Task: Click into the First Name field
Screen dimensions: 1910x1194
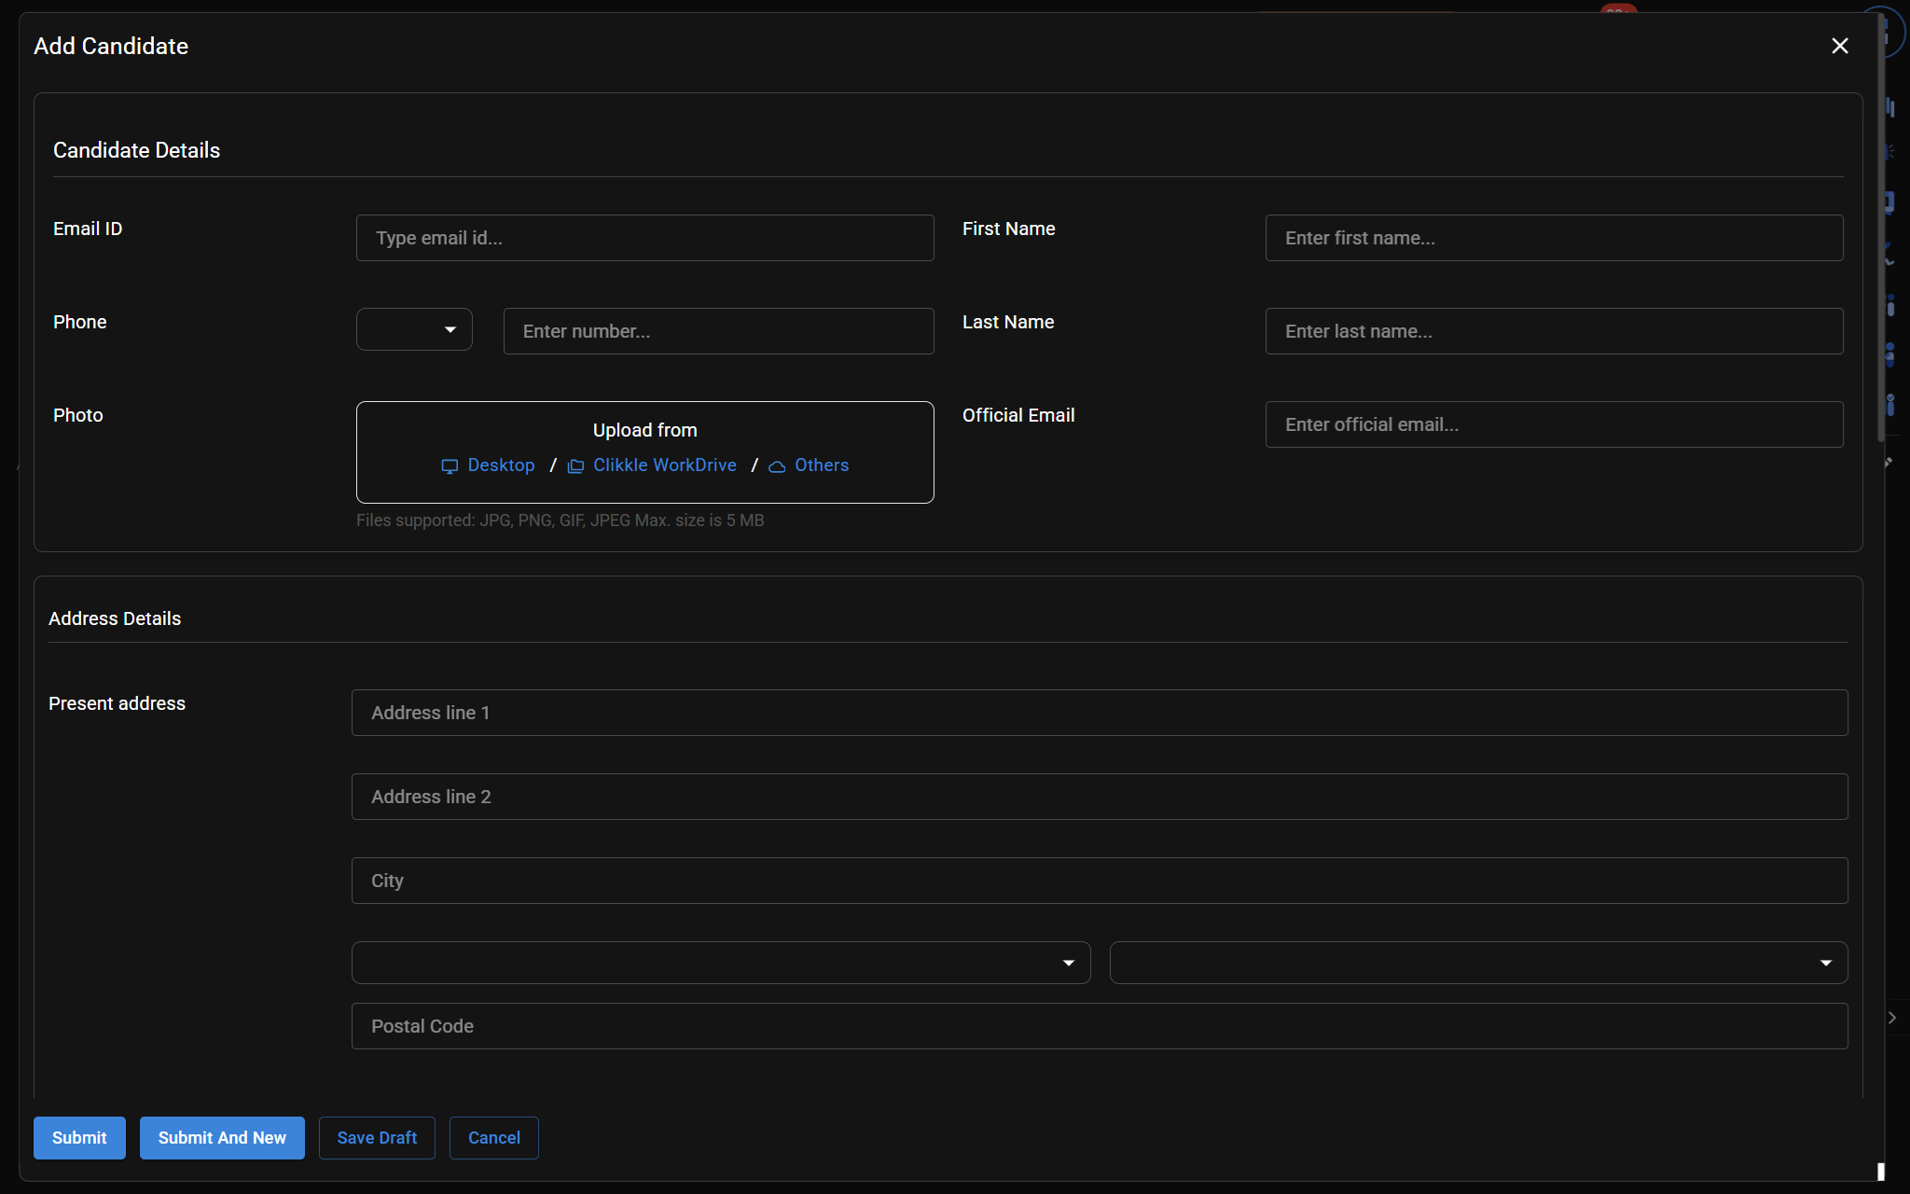Action: 1554,238
